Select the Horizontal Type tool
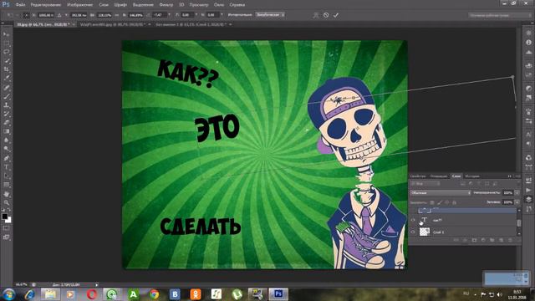535x301 pixels. (6, 167)
